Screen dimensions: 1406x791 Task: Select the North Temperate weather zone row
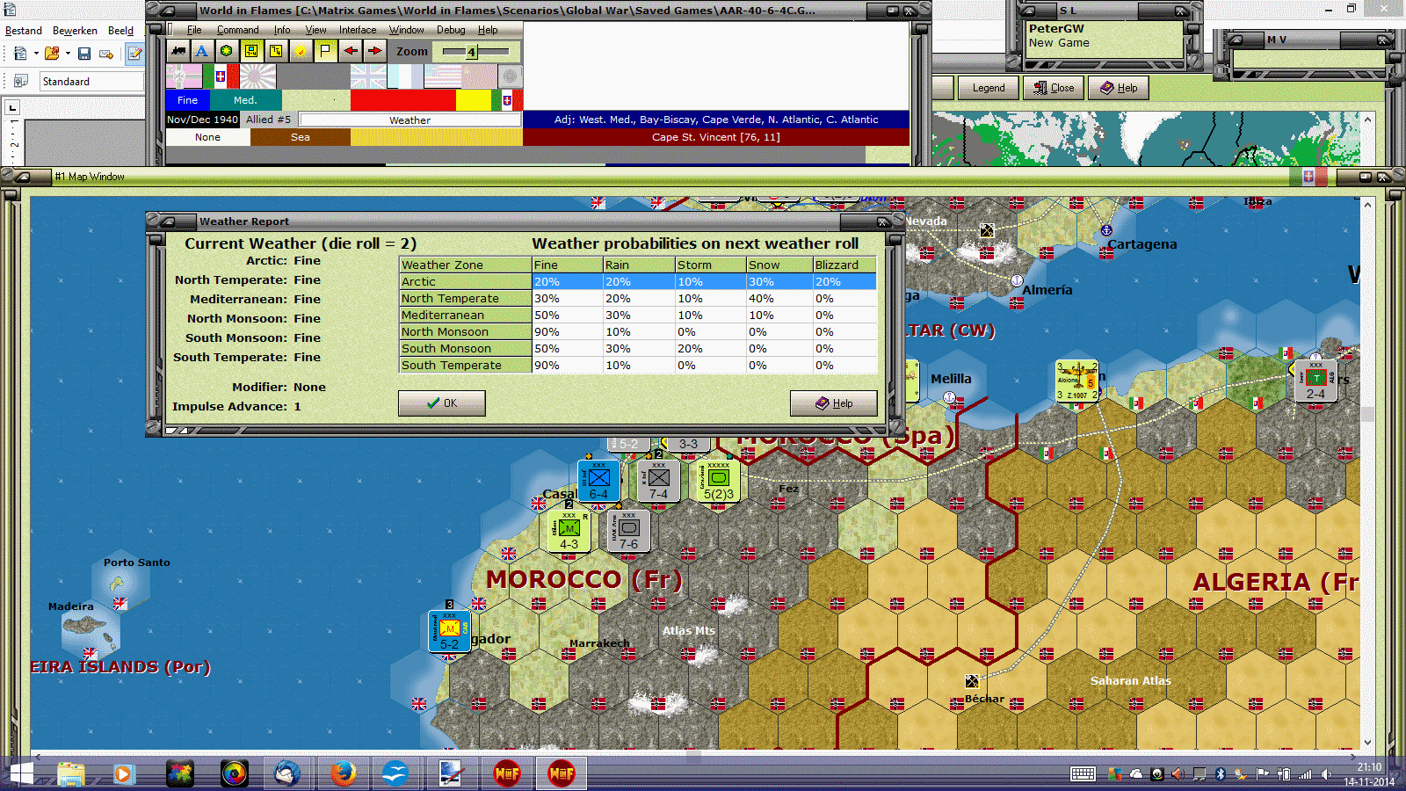click(x=638, y=298)
